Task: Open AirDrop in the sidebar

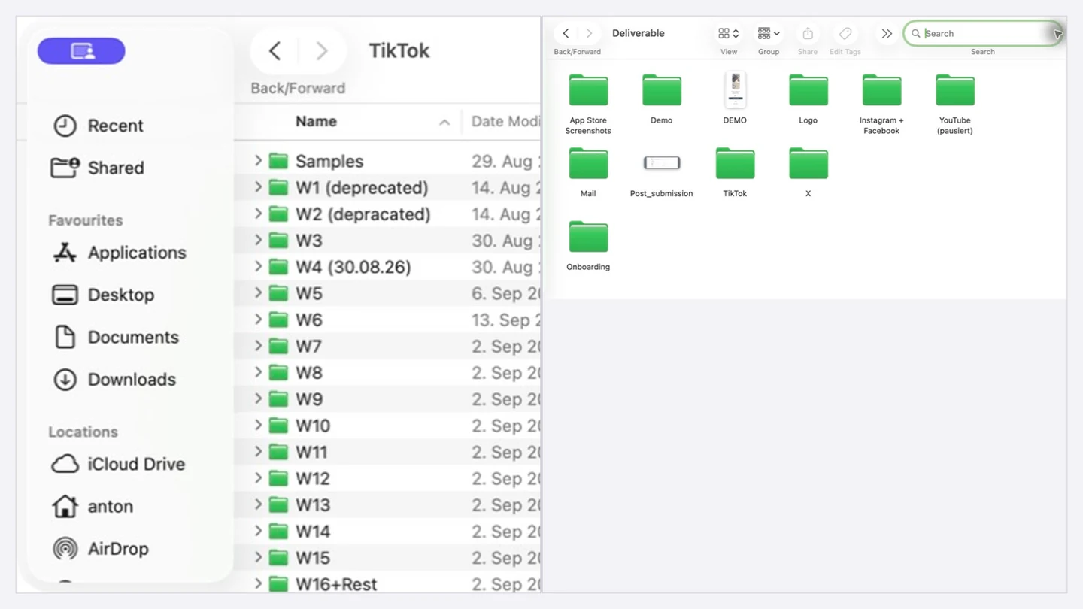Action: click(x=102, y=549)
